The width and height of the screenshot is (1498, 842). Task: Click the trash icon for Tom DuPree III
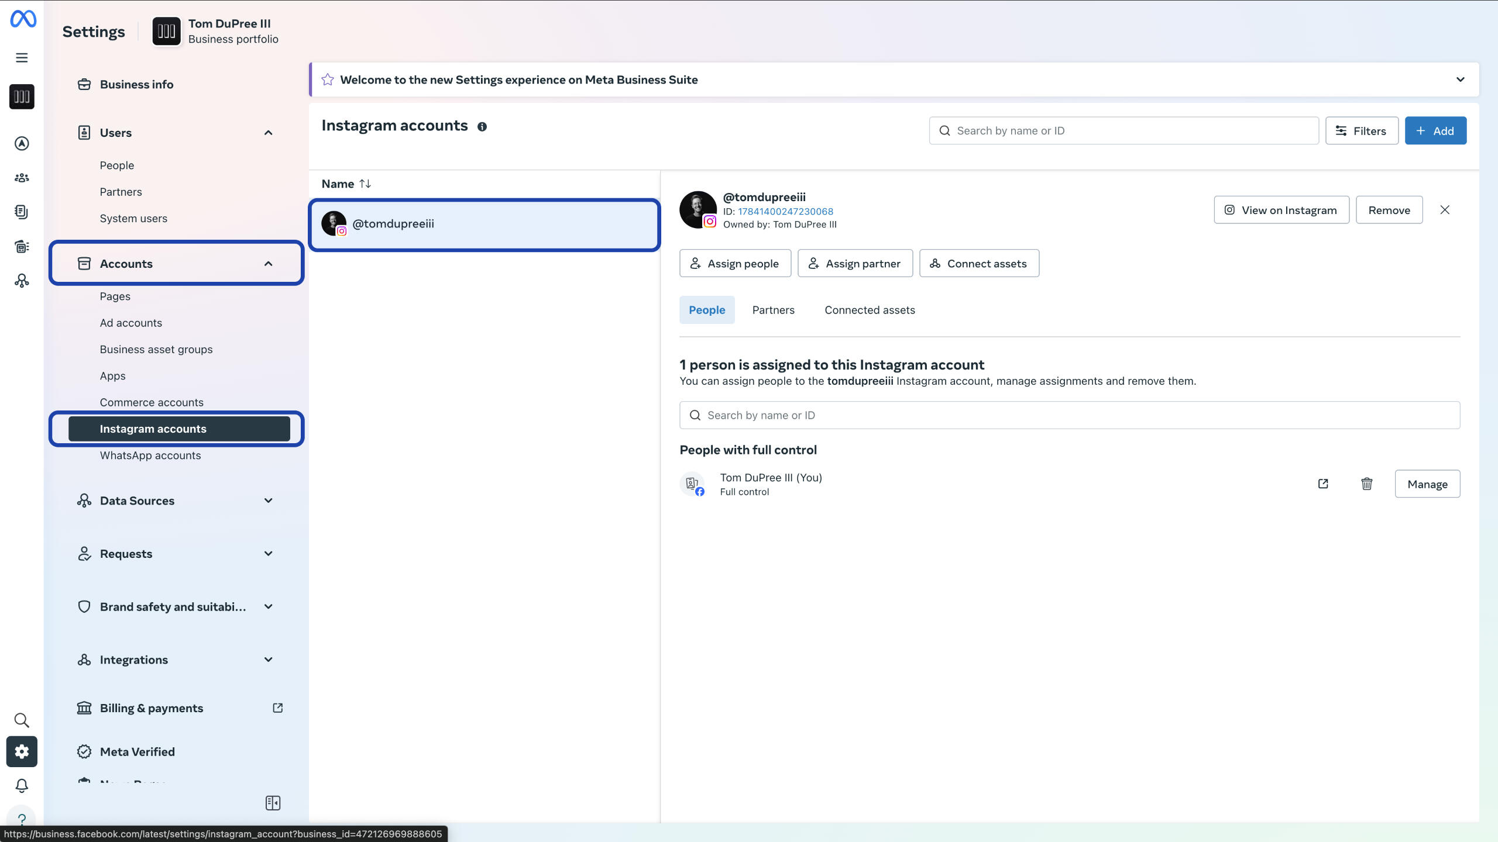click(1366, 484)
